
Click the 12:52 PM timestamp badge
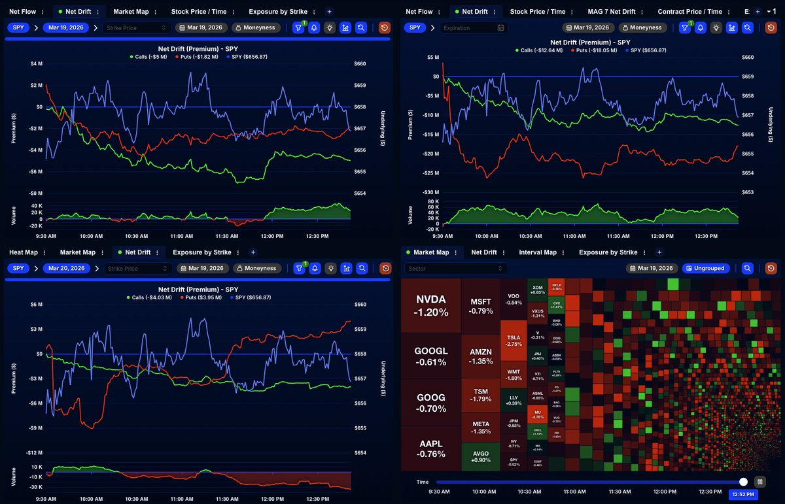(745, 495)
